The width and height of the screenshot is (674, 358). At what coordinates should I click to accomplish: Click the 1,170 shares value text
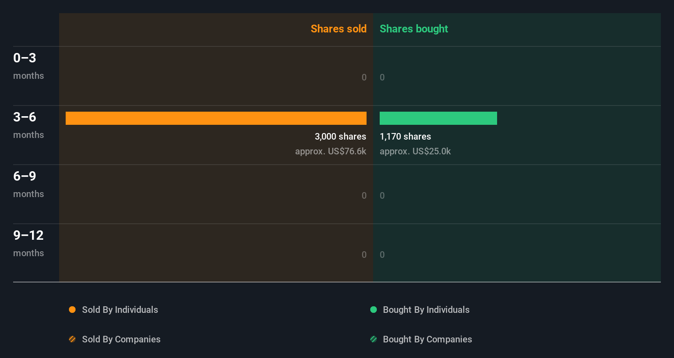tap(405, 136)
